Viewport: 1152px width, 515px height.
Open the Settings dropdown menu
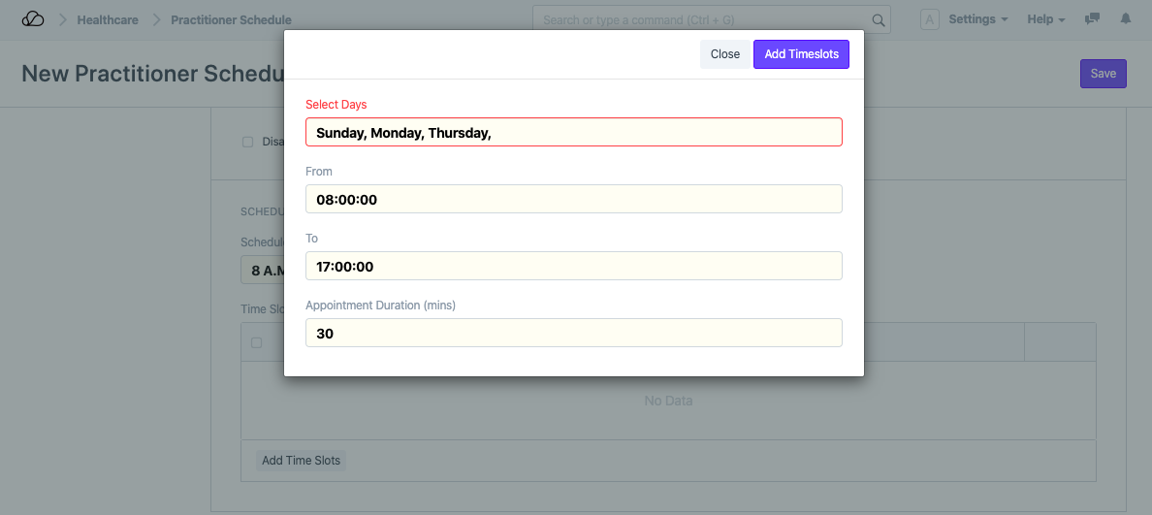coord(977,19)
